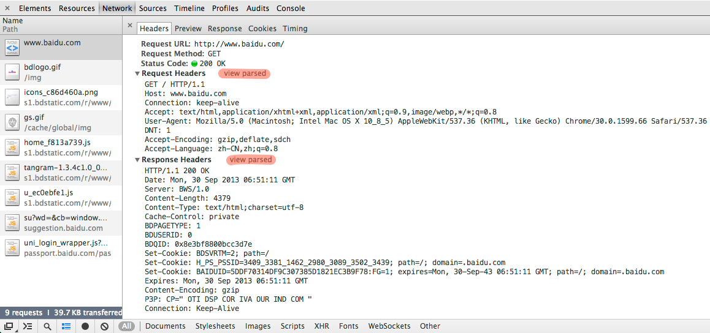Viewport: 710px width, 333px height.
Task: Open the Profiles panel
Action: coord(226,8)
